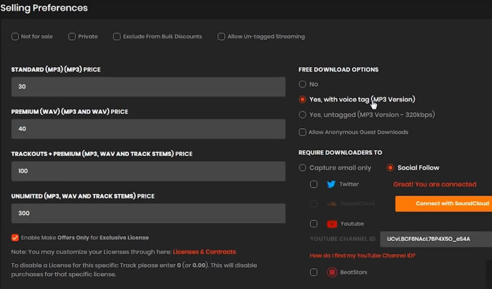
Task: Tick Exclude From Bulk Discounts
Action: click(x=117, y=36)
